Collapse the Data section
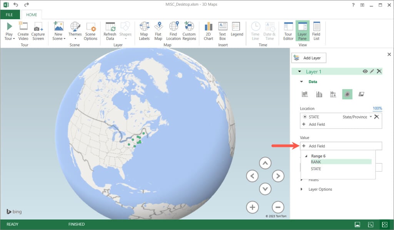The height and width of the screenshot is (230, 394). [x=301, y=82]
